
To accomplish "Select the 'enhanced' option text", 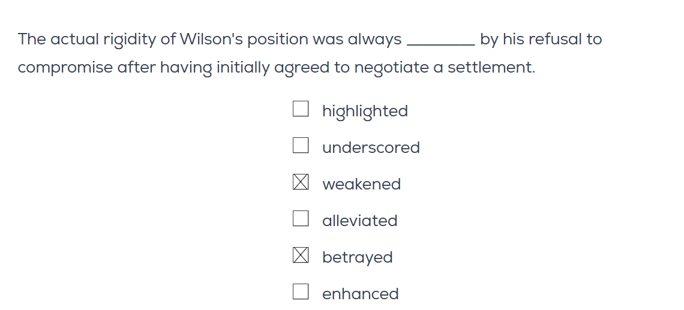I will (x=360, y=294).
